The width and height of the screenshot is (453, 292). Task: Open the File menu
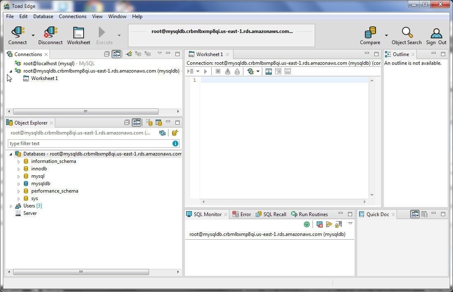(10, 16)
